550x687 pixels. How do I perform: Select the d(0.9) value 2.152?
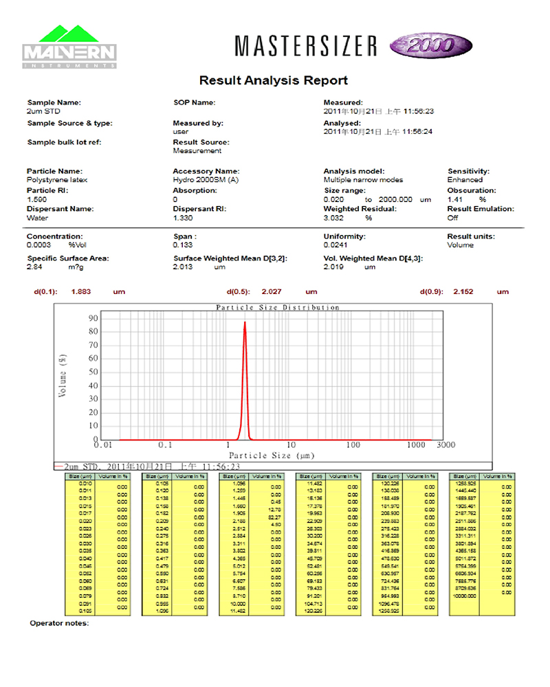(463, 292)
